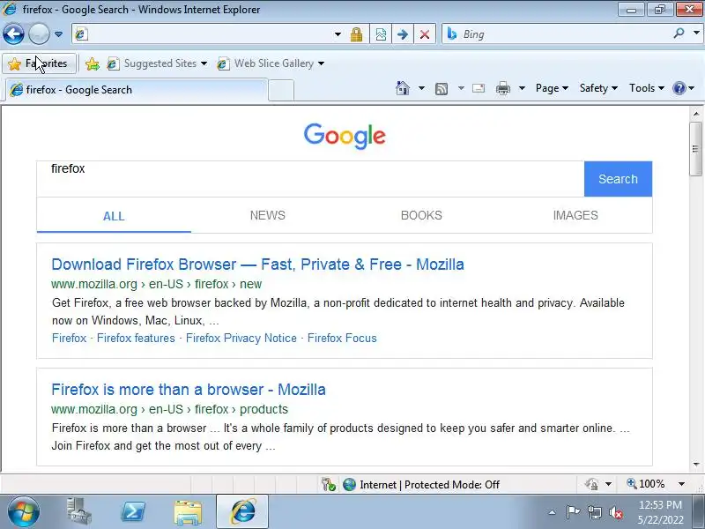The width and height of the screenshot is (705, 529).
Task: Stop loading with the red X button
Action: [425, 34]
